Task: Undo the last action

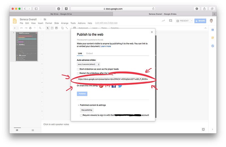Action: tap(21, 28)
